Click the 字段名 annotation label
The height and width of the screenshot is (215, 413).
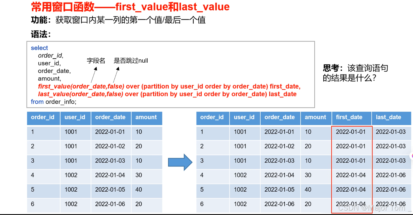96,61
